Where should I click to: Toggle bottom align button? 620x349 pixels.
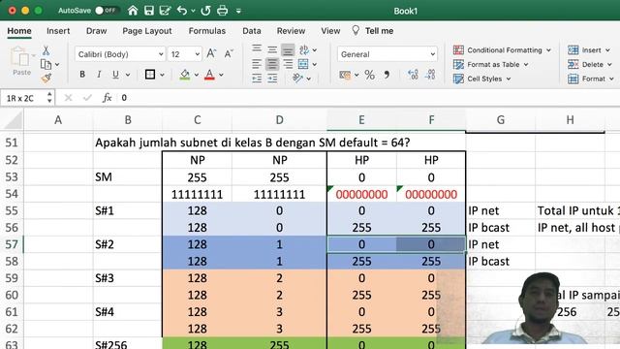point(288,49)
